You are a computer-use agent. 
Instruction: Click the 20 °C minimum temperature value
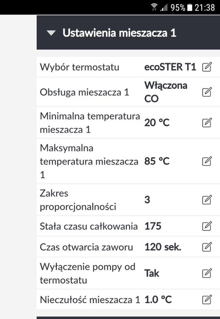(x=157, y=122)
